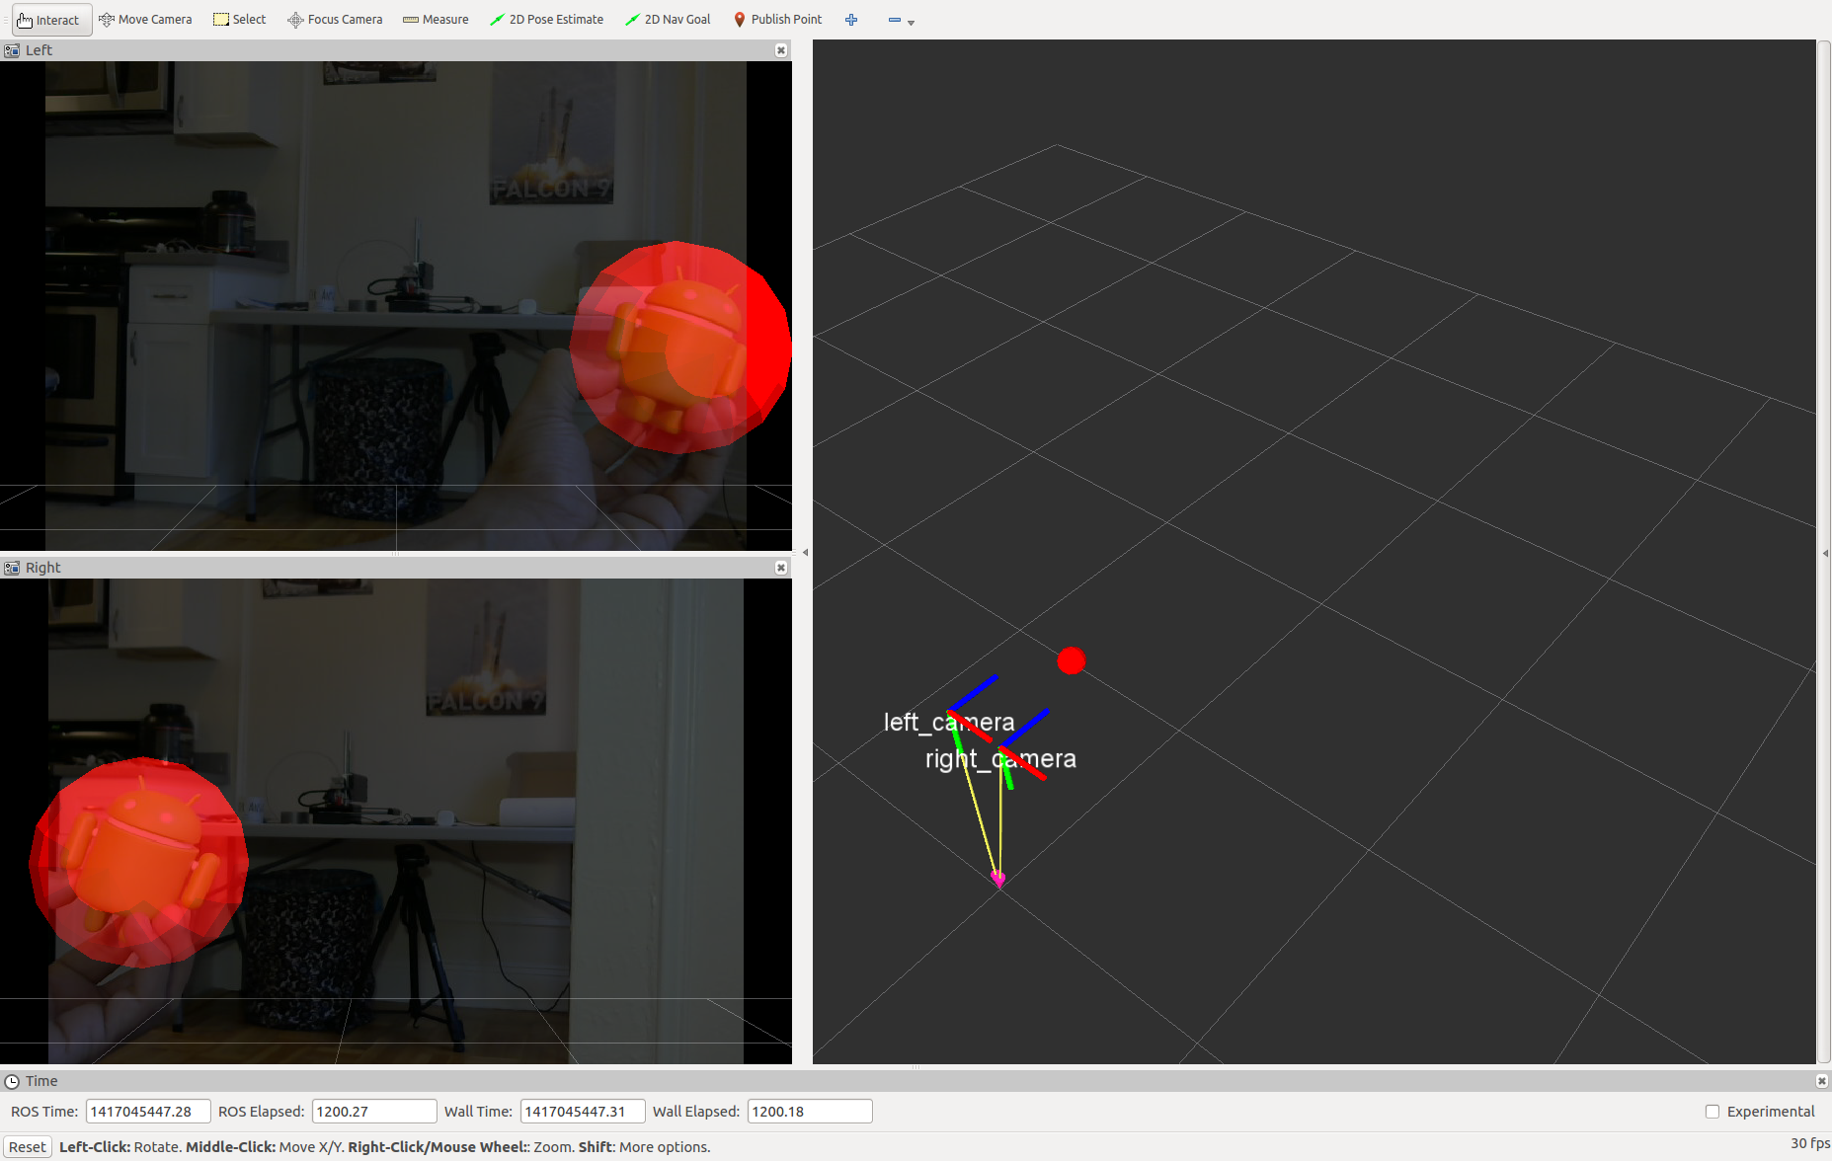Click the minus icon to remove a tool

[894, 19]
